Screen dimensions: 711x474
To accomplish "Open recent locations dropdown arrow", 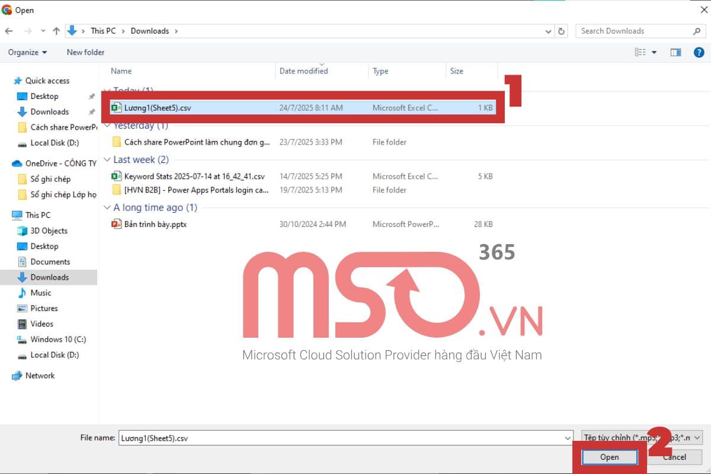I will tap(43, 31).
